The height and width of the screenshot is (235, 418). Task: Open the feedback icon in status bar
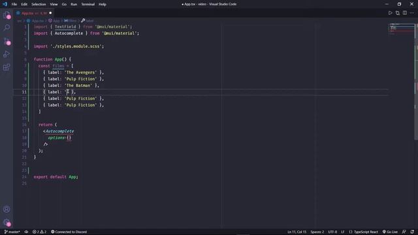point(404,232)
